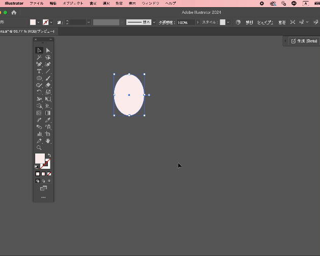The height and width of the screenshot is (256, 320).
Task: Select the Gradient tool
Action: [x=48, y=113]
